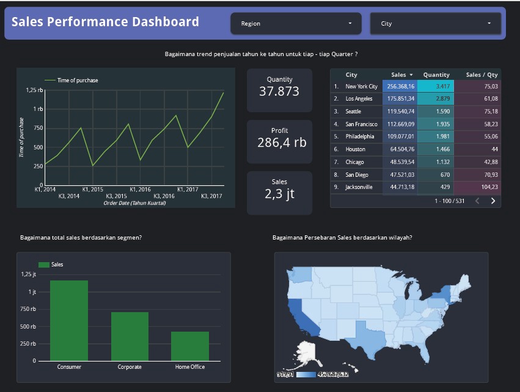
Task: Sort table by City column header
Action: coord(351,75)
